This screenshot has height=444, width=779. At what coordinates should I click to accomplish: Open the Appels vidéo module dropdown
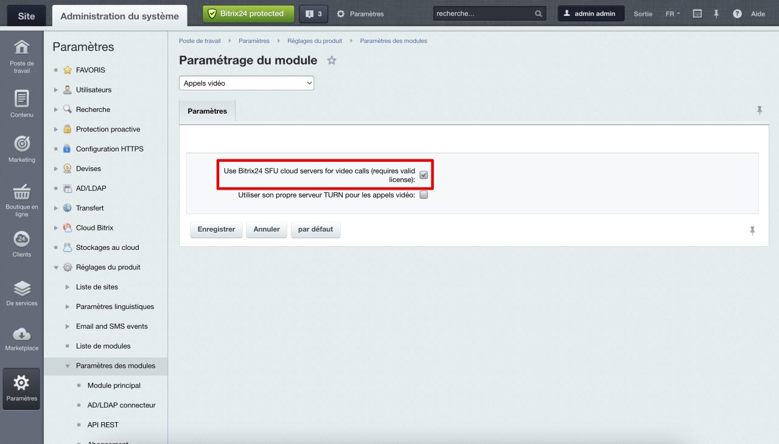click(x=246, y=83)
